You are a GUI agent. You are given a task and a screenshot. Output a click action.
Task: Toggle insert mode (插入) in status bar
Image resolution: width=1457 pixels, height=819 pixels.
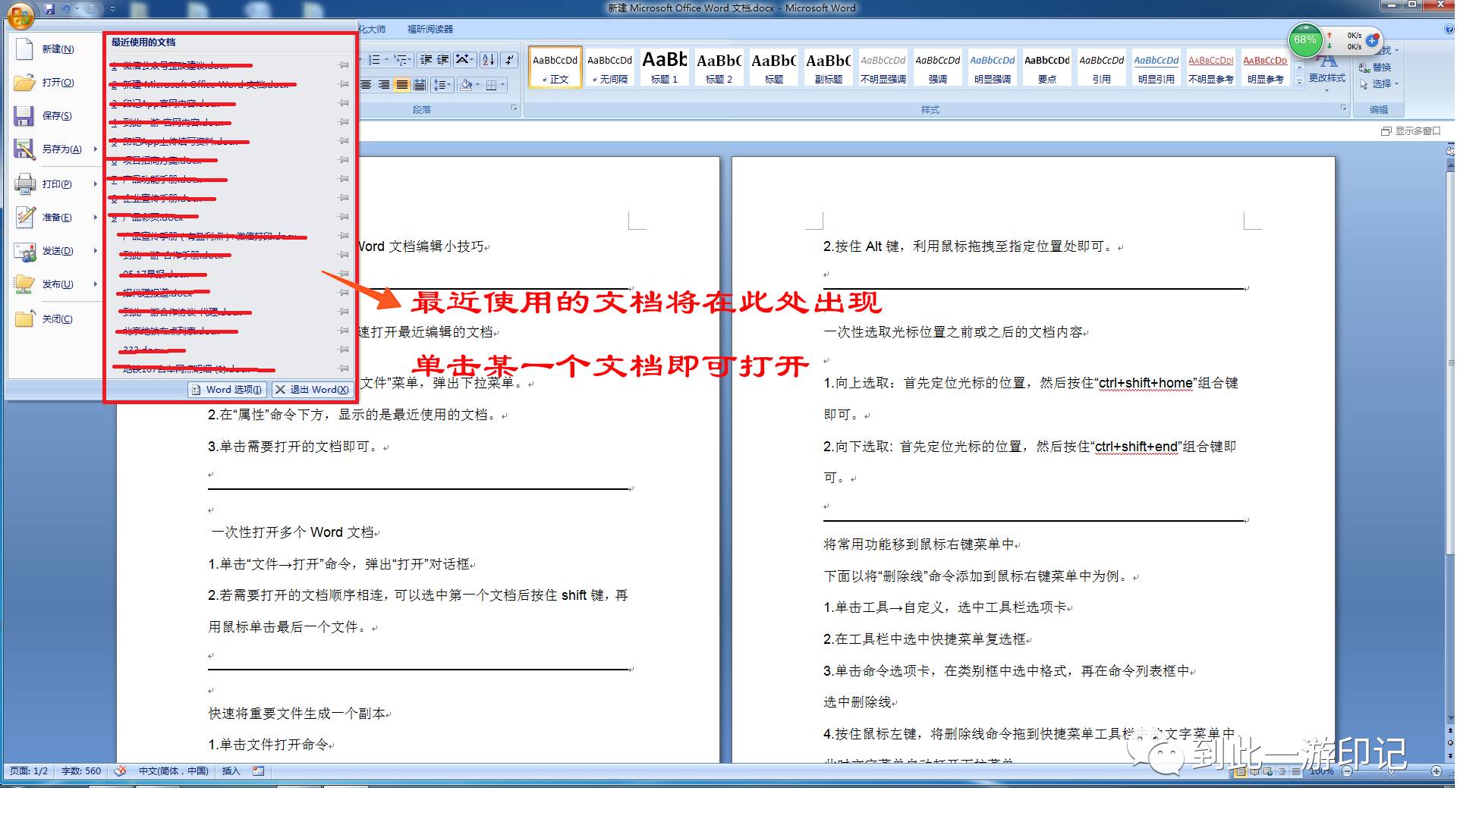coord(231,771)
